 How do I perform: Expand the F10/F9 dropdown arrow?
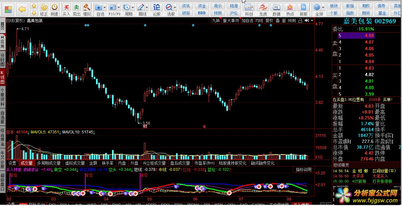click(119, 7)
